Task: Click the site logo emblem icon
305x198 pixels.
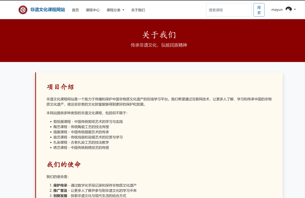Action: (x=23, y=10)
